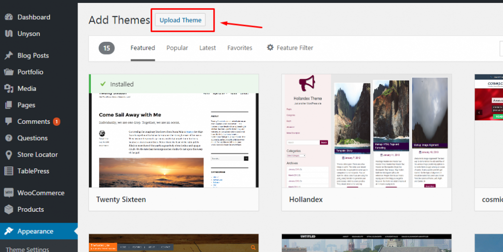Click the Products box icon
Screen dimensions: 503x252
click(x=9, y=209)
